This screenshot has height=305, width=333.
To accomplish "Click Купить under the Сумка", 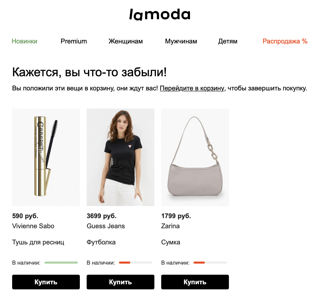I will 195,282.
